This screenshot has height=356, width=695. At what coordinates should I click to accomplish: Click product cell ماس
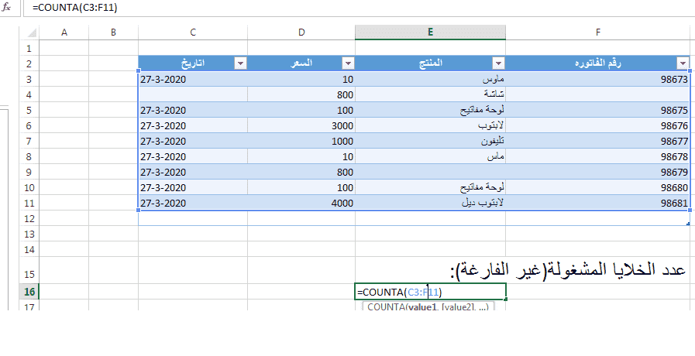(430, 157)
